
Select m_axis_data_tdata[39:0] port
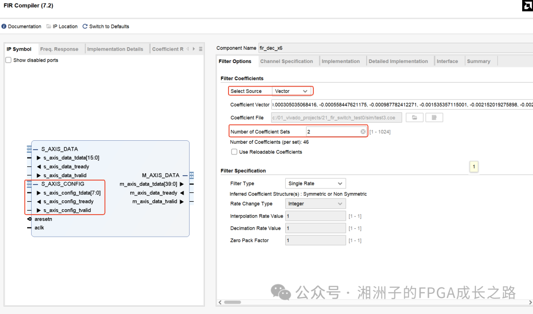pyautogui.click(x=148, y=184)
